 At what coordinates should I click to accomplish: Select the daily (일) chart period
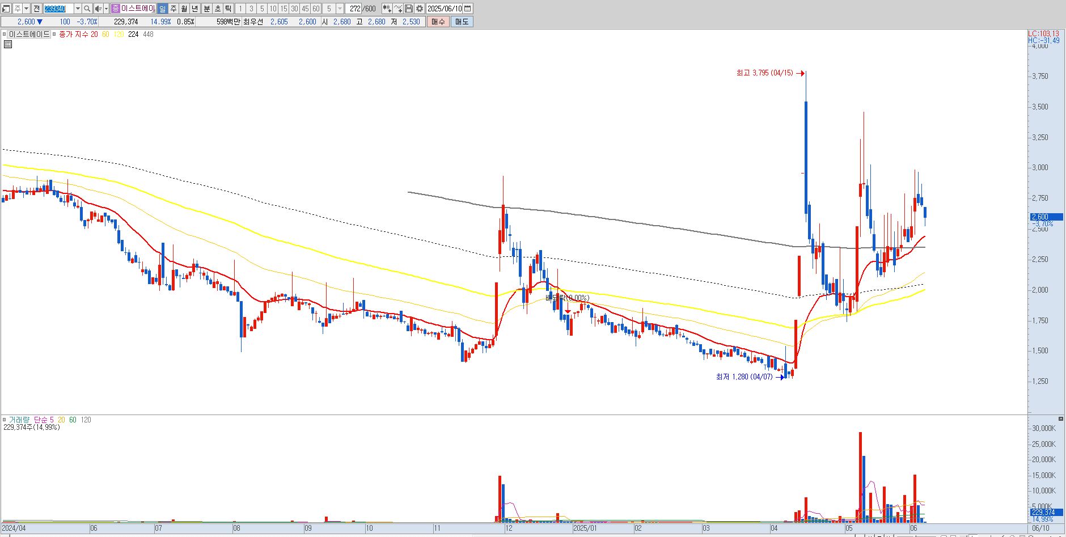[x=163, y=9]
